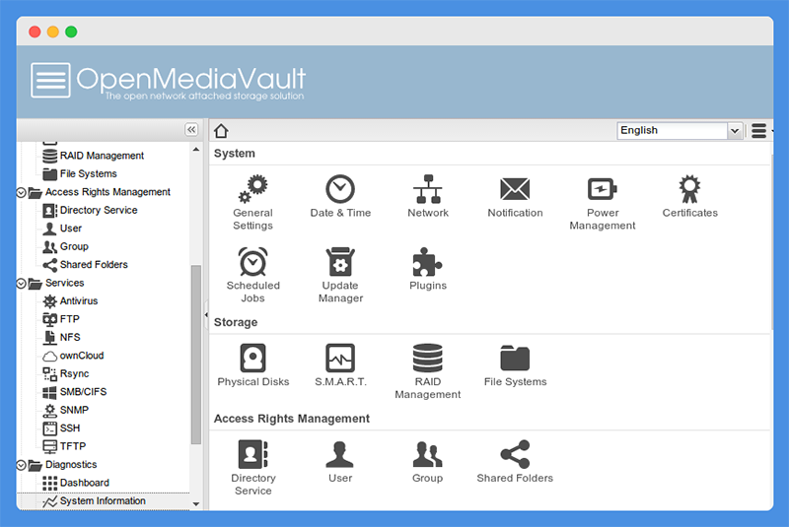Select FTP in the Services tree
789x527 pixels.
61,319
